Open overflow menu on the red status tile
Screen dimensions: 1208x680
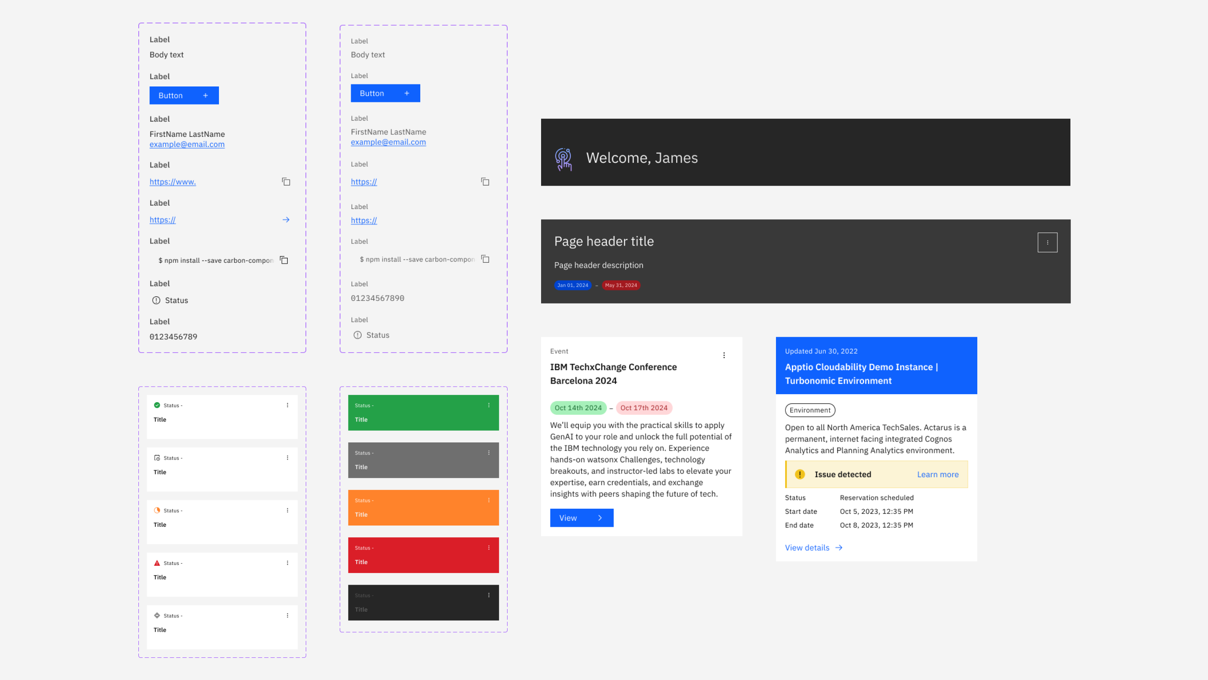click(488, 548)
